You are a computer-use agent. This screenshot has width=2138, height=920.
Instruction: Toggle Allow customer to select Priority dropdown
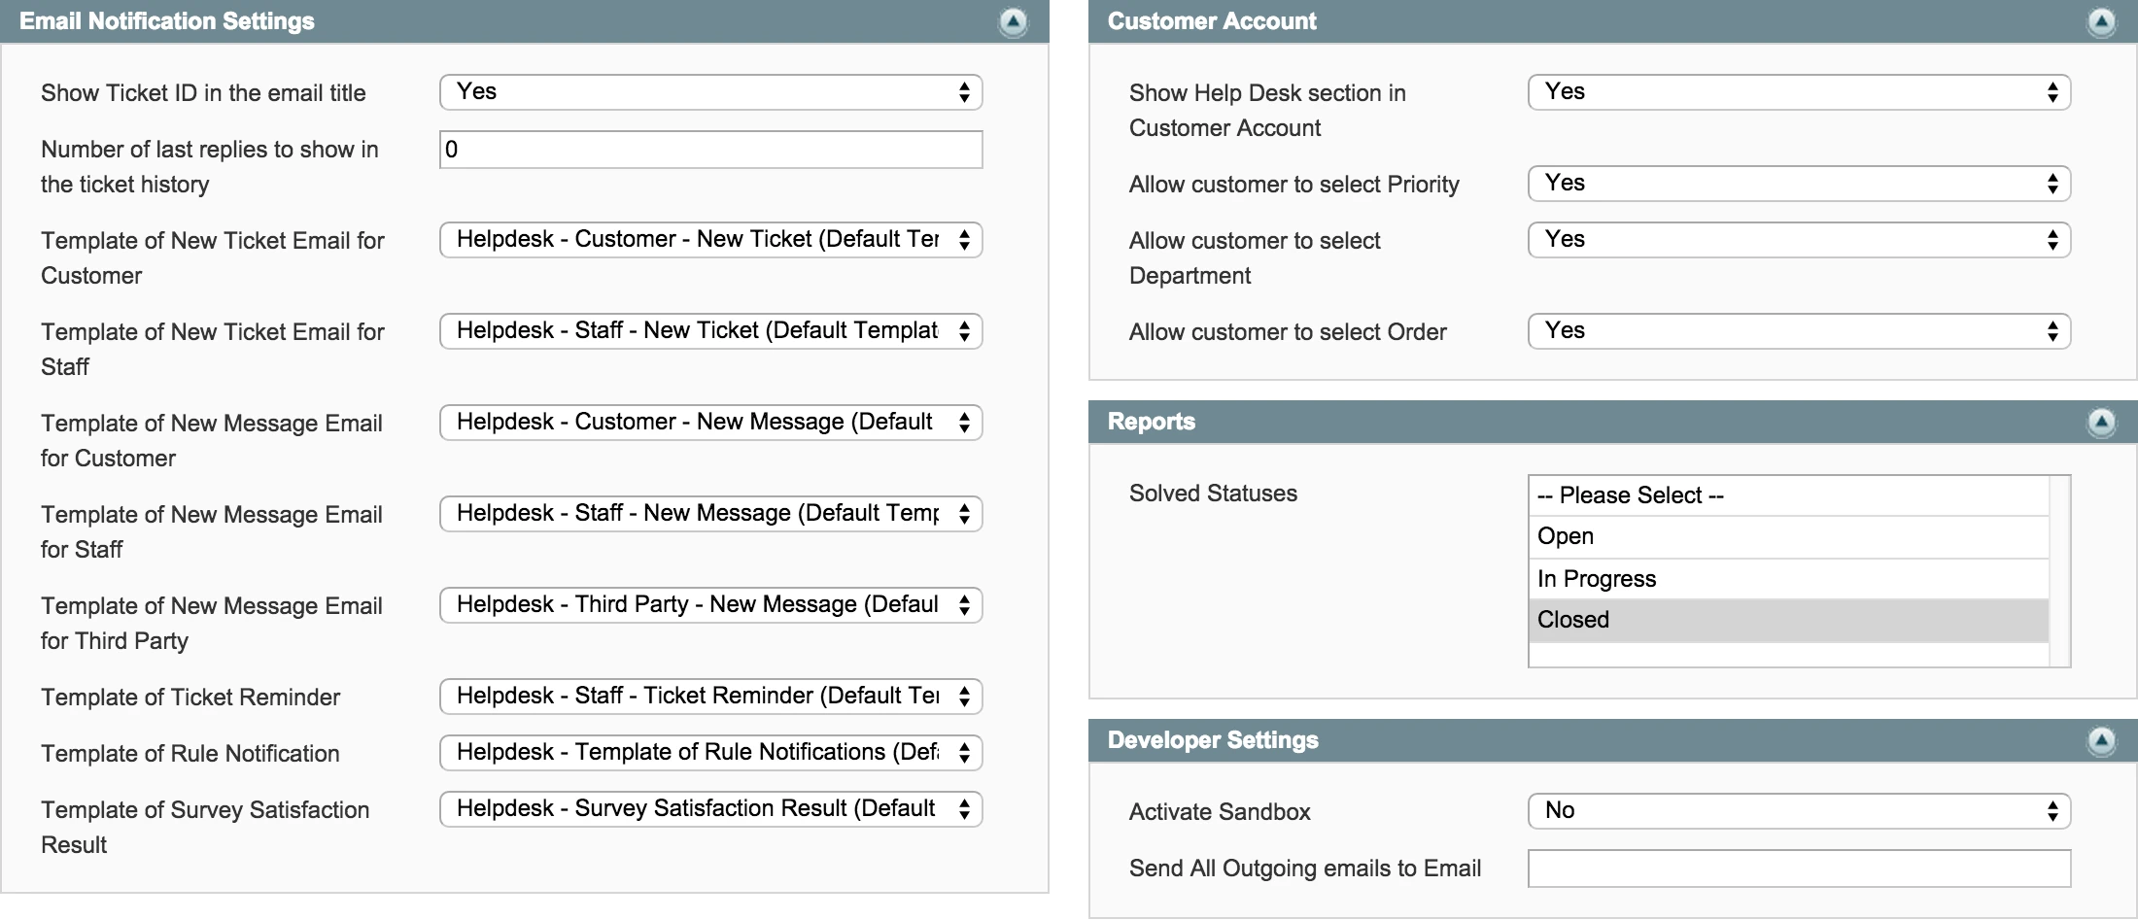pos(1799,184)
